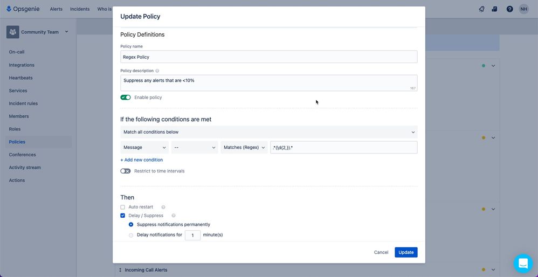Viewport: 538px width, 277px height.
Task: Click the Cancel button
Action: 381,252
